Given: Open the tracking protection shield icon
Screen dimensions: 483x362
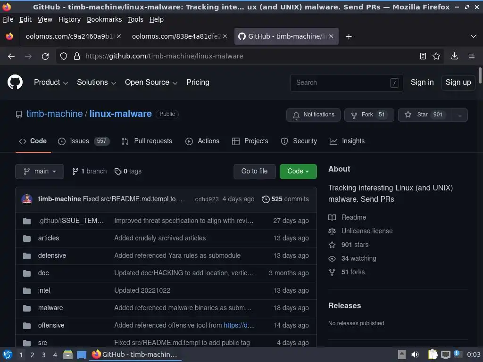Looking at the screenshot, I should pyautogui.click(x=64, y=56).
